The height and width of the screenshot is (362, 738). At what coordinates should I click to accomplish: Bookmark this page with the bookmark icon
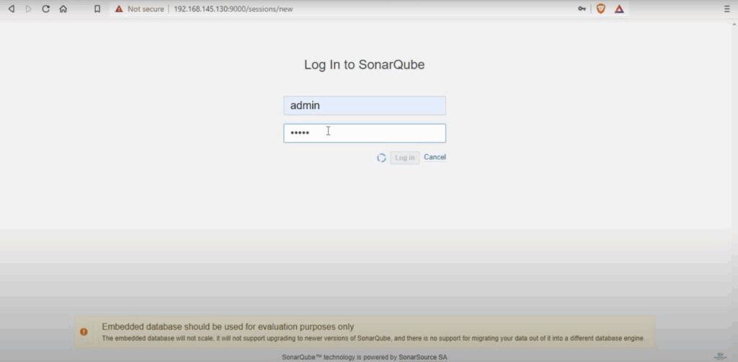coord(97,9)
